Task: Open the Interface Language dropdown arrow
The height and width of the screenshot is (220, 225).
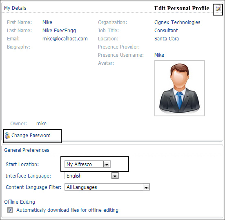Action: click(115, 176)
